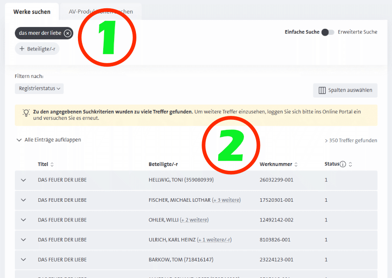Click work number 17520301-001

click(x=276, y=200)
